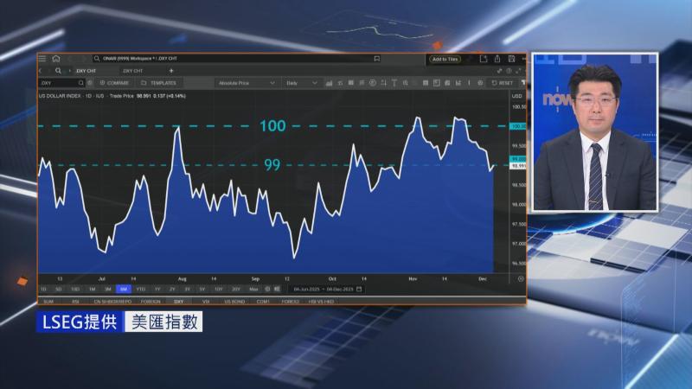Select the YTD time range

point(140,289)
